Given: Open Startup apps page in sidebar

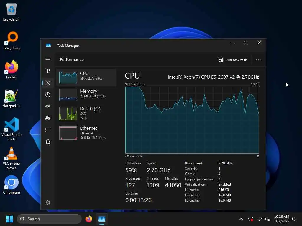Looking at the screenshot, I should (x=48, y=106).
